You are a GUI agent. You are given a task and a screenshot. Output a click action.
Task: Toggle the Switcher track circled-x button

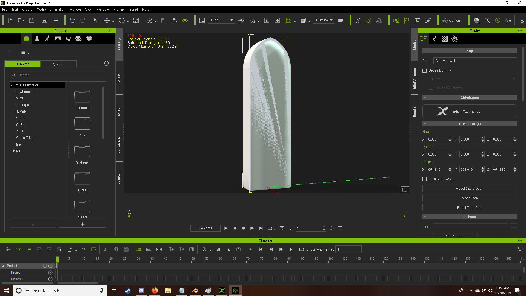click(50, 279)
